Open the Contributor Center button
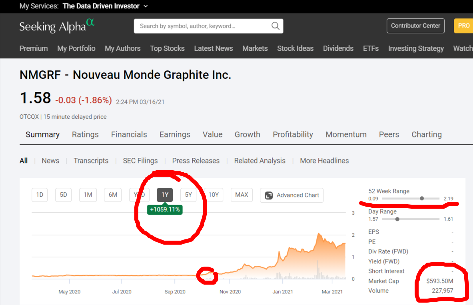The width and height of the screenshot is (473, 305). pos(415,26)
